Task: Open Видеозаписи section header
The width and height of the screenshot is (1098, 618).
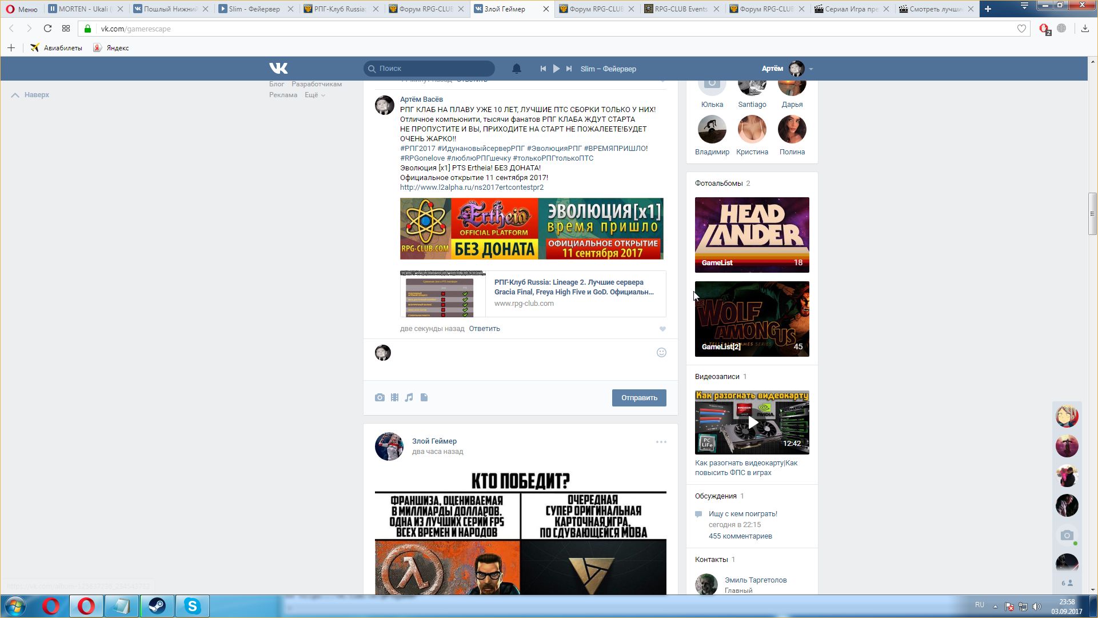Action: pyautogui.click(x=717, y=377)
